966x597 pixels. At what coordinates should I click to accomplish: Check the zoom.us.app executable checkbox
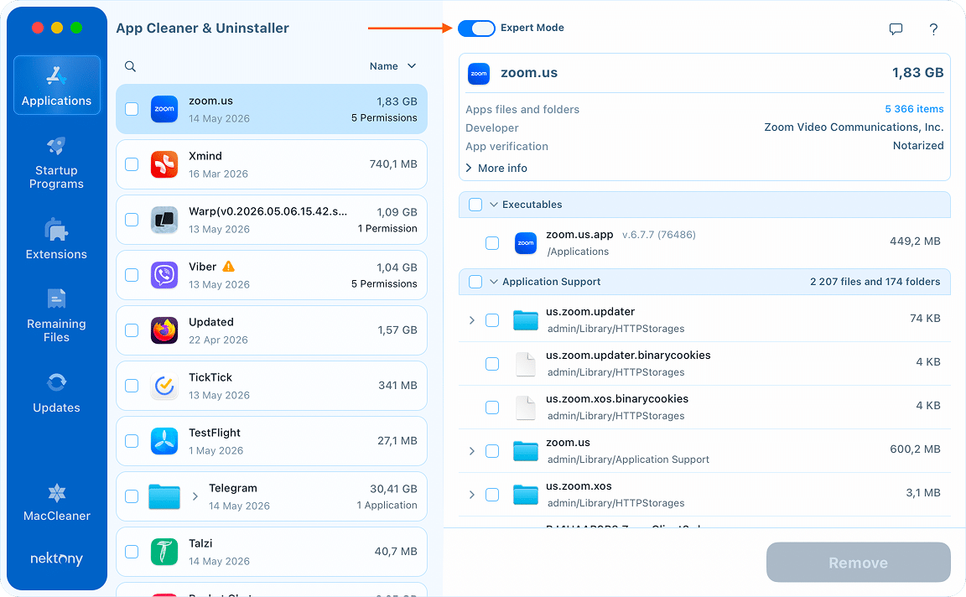(492, 243)
